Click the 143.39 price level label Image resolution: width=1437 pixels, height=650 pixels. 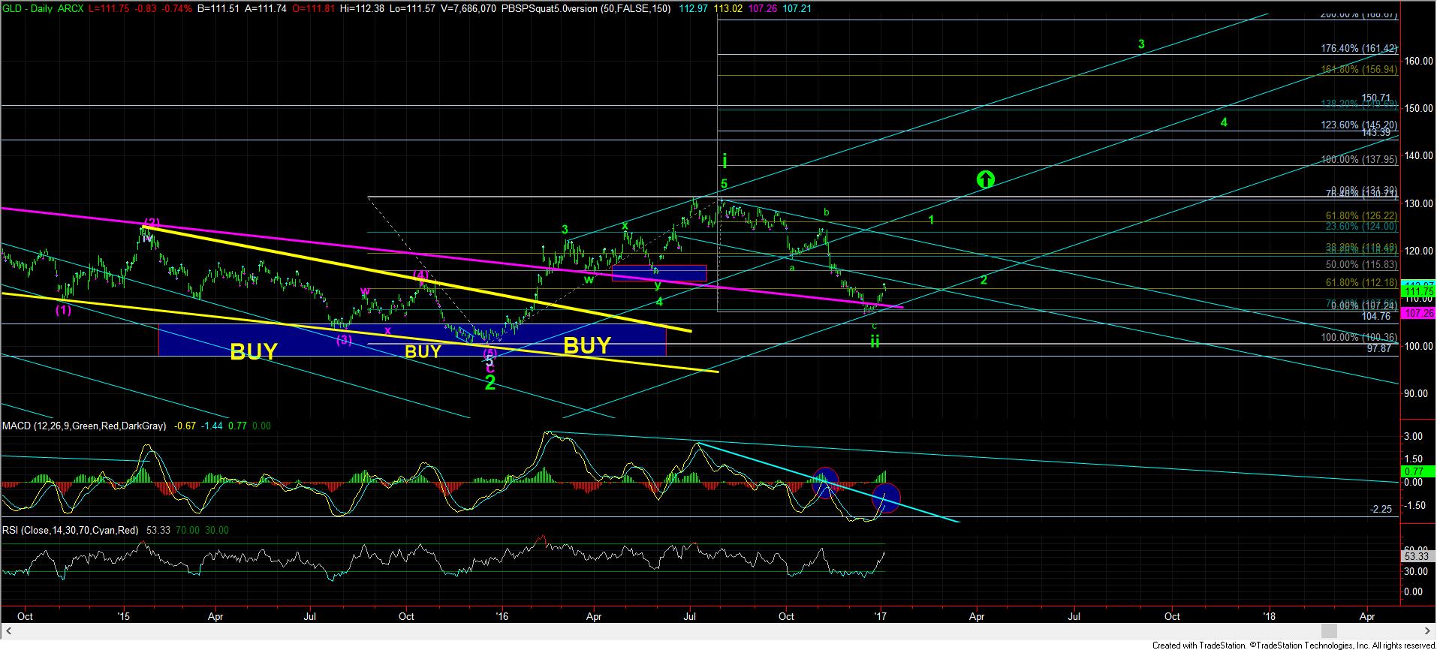pyautogui.click(x=1376, y=132)
